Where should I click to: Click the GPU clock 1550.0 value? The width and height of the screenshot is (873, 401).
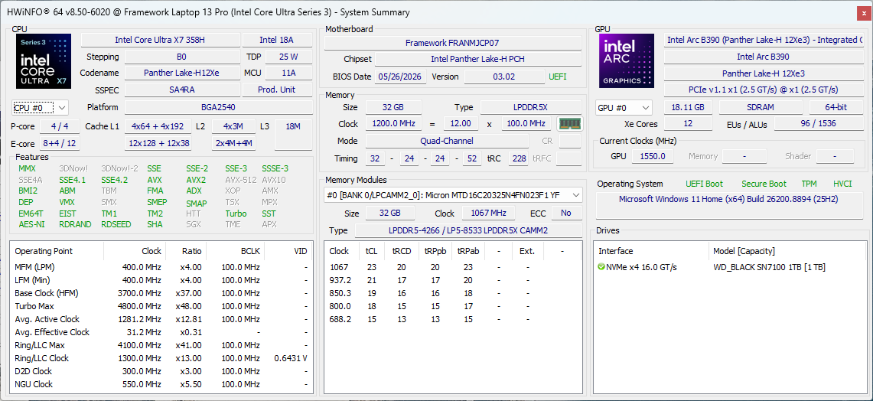[653, 157]
